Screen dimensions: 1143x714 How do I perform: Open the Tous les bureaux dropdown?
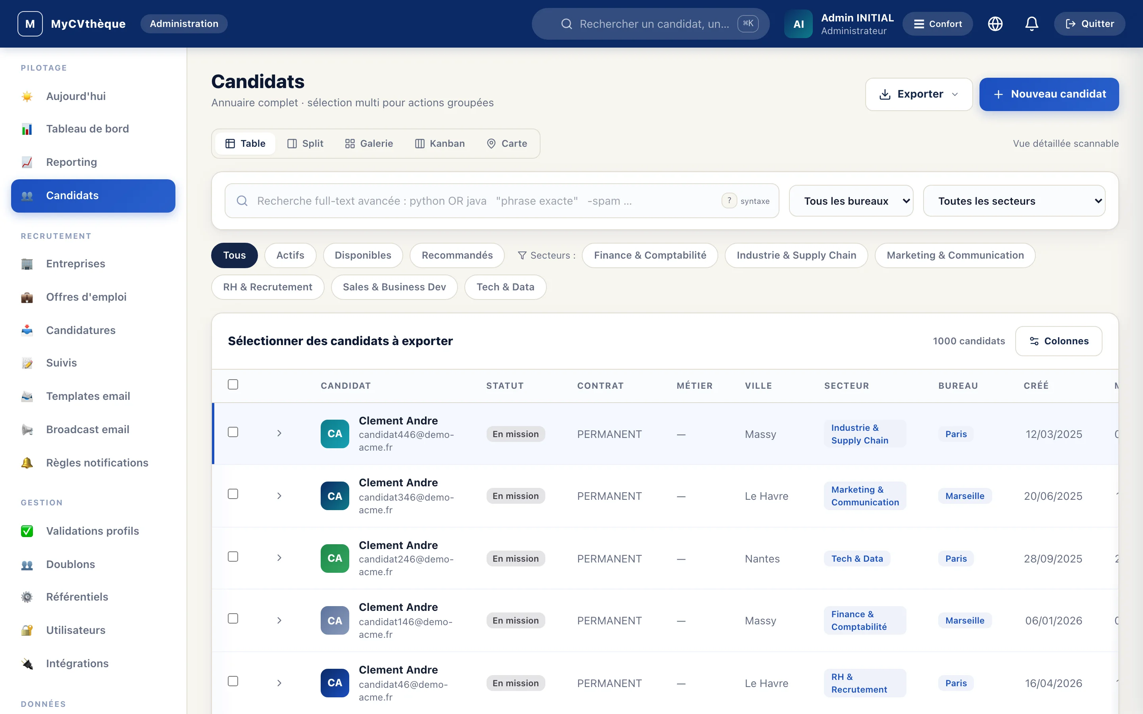coord(851,201)
